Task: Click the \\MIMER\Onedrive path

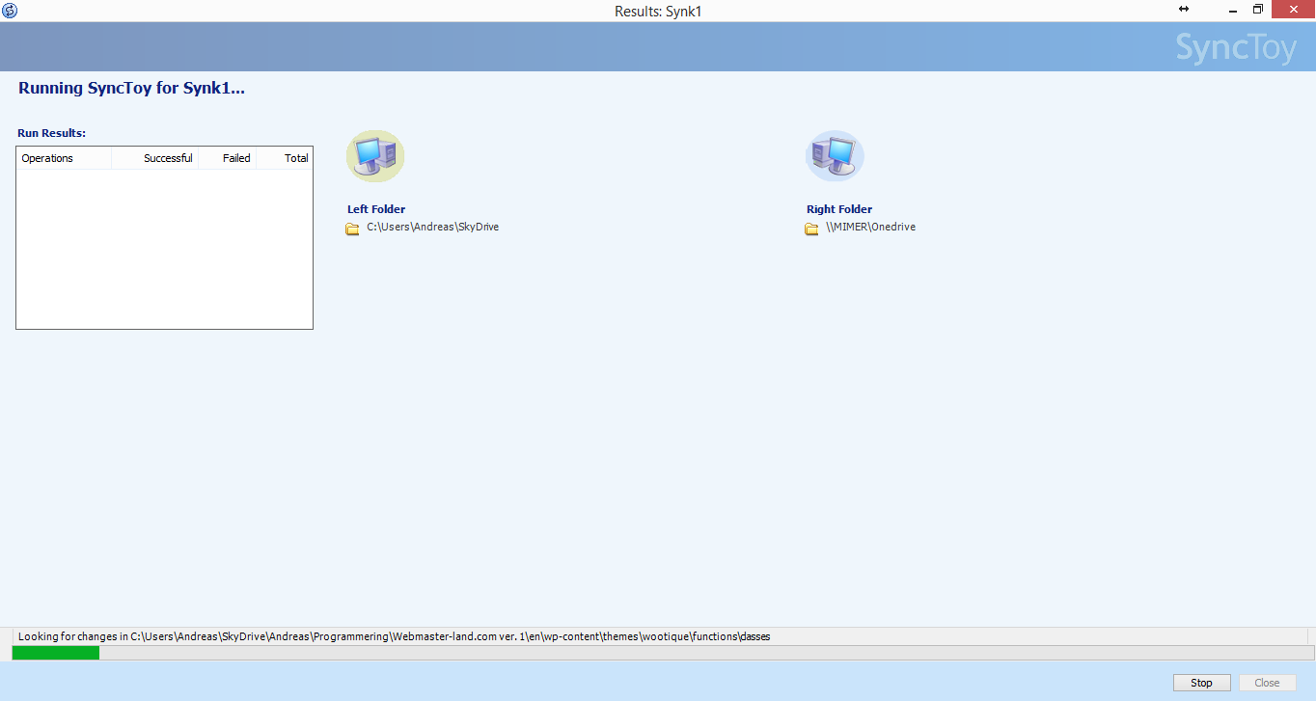Action: [x=871, y=228]
